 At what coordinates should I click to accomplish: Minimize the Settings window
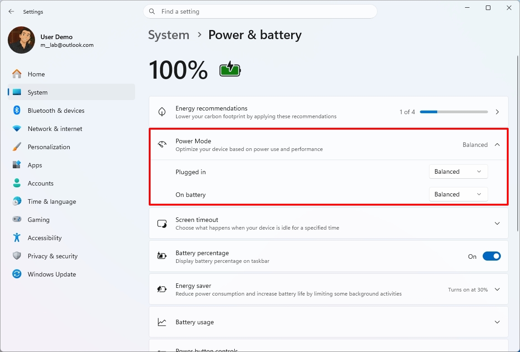(467, 8)
